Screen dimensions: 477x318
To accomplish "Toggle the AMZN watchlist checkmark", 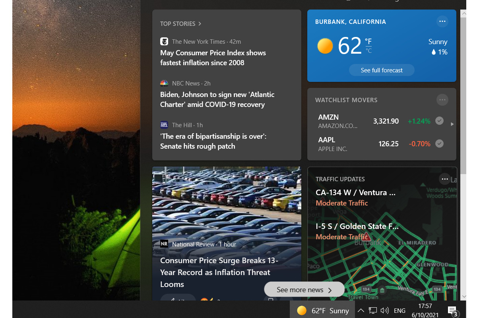I will coord(439,121).
